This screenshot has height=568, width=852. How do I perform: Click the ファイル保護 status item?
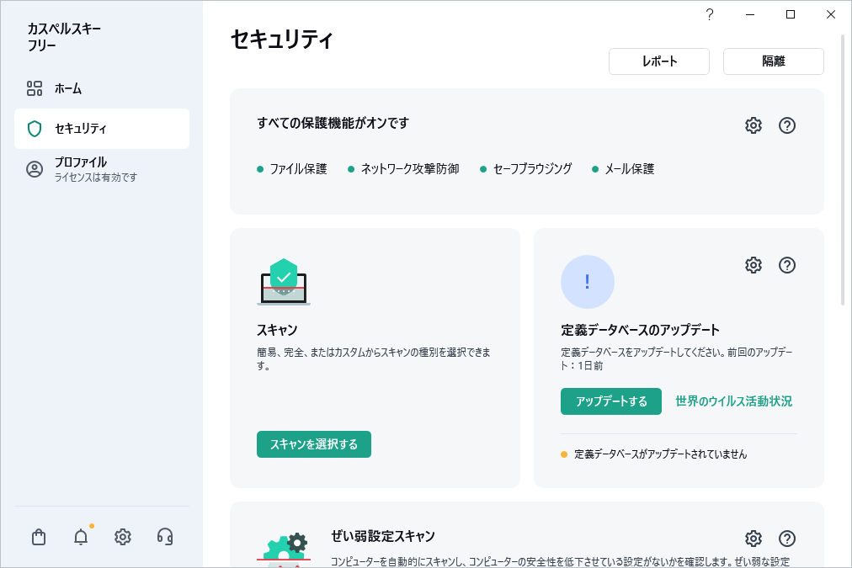(292, 169)
